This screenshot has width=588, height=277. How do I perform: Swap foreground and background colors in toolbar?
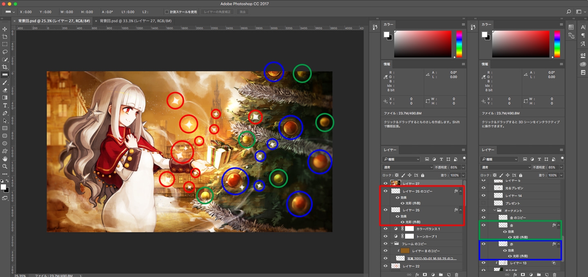pyautogui.click(x=8, y=181)
